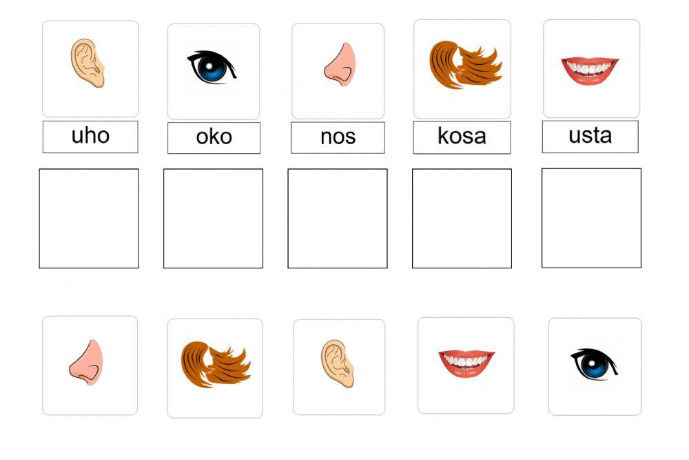This screenshot has width=689, height=460.
Task: Click the ear picture above the uho label
Action: click(90, 68)
